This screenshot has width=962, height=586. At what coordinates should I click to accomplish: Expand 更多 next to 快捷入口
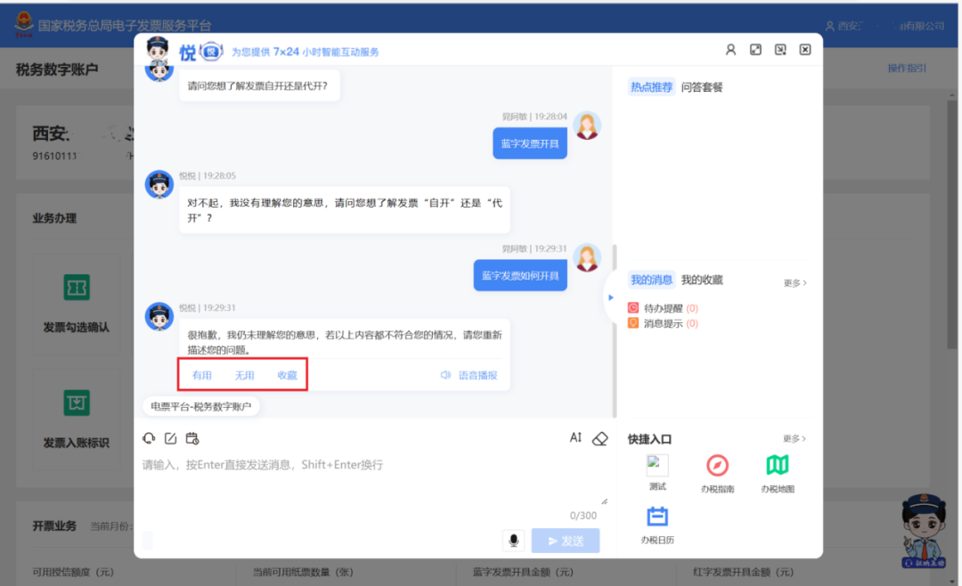[795, 439]
